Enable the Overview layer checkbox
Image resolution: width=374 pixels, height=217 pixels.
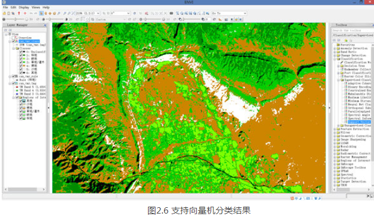click(13, 38)
